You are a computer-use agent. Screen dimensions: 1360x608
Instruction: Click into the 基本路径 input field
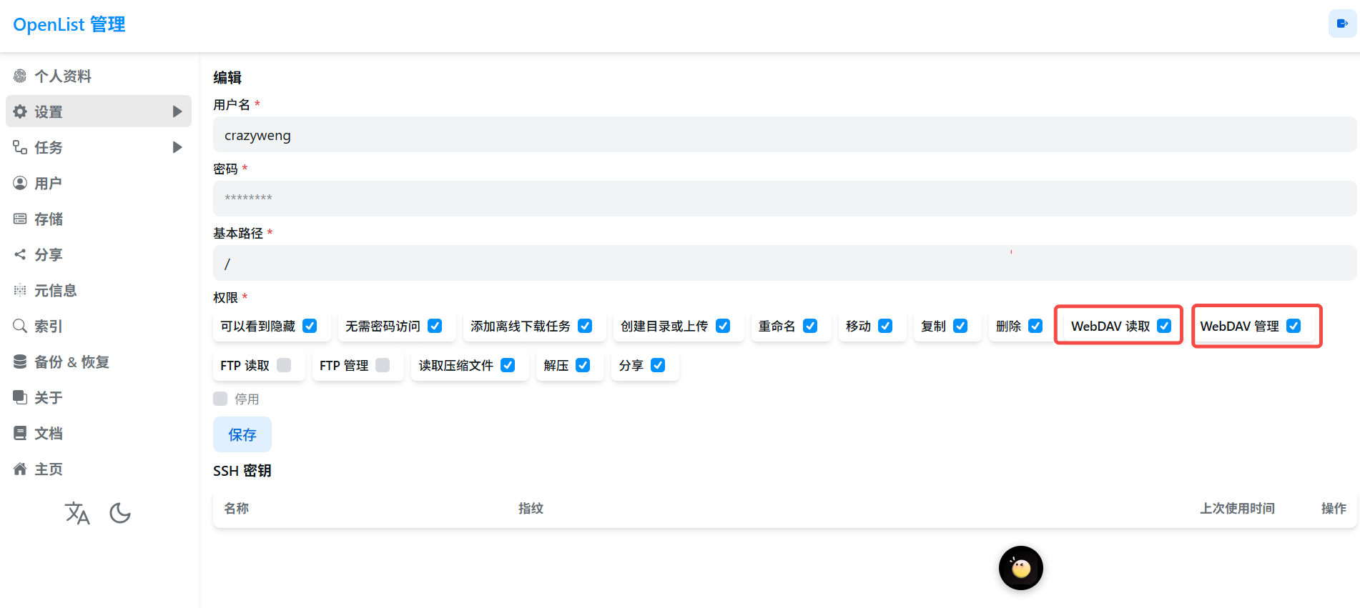(x=784, y=264)
